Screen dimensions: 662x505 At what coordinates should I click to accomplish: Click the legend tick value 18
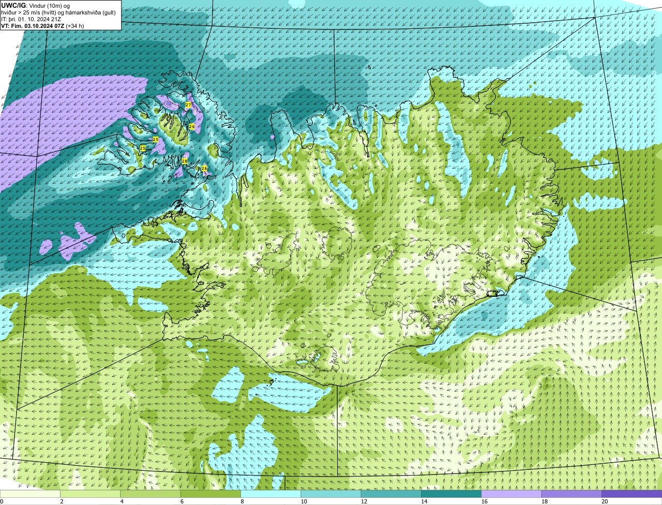pos(544,501)
